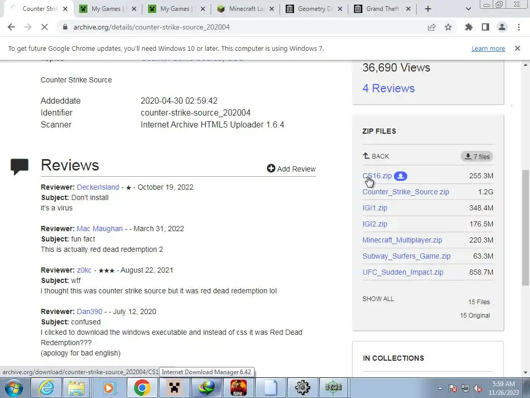Download Subway_Surfers_Game.zip
Screen dimensions: 530x398
point(406,256)
